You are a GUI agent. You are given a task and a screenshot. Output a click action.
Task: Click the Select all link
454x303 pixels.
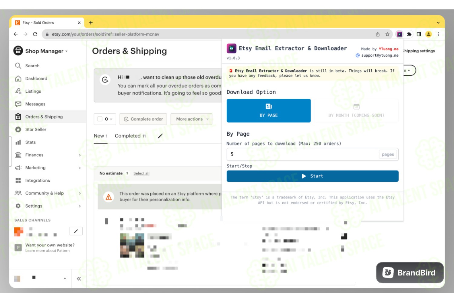point(141,173)
